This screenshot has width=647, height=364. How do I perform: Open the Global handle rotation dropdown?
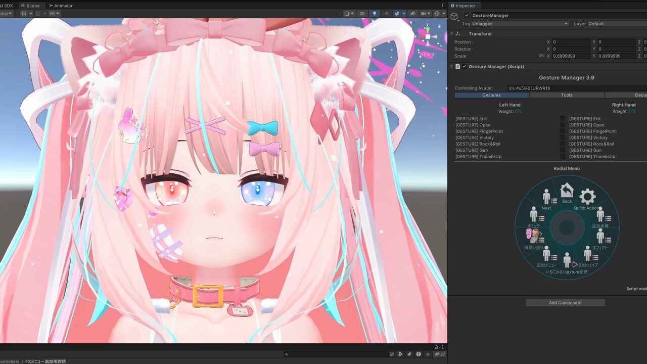pyautogui.click(x=6, y=14)
